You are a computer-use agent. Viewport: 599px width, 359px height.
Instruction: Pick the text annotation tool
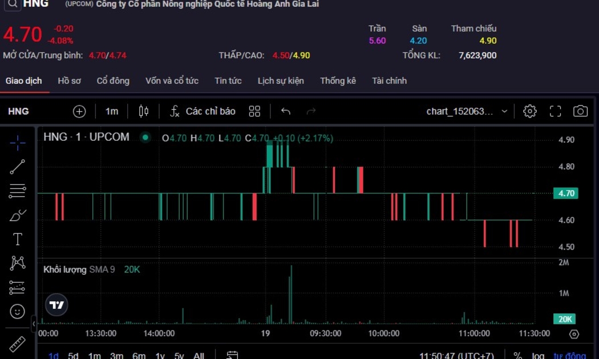pos(17,239)
